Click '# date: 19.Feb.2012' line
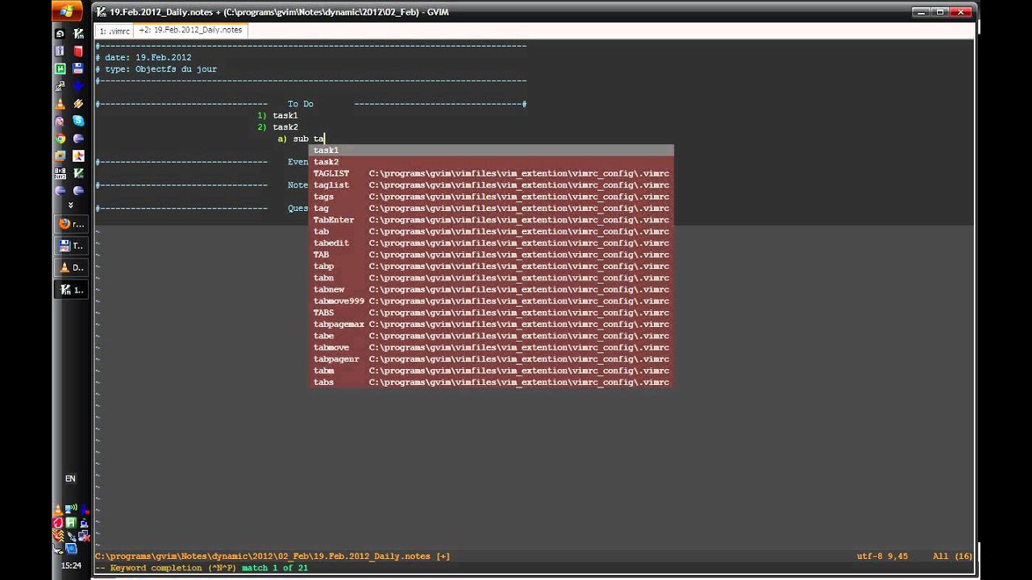This screenshot has height=580, width=1032. (x=143, y=58)
